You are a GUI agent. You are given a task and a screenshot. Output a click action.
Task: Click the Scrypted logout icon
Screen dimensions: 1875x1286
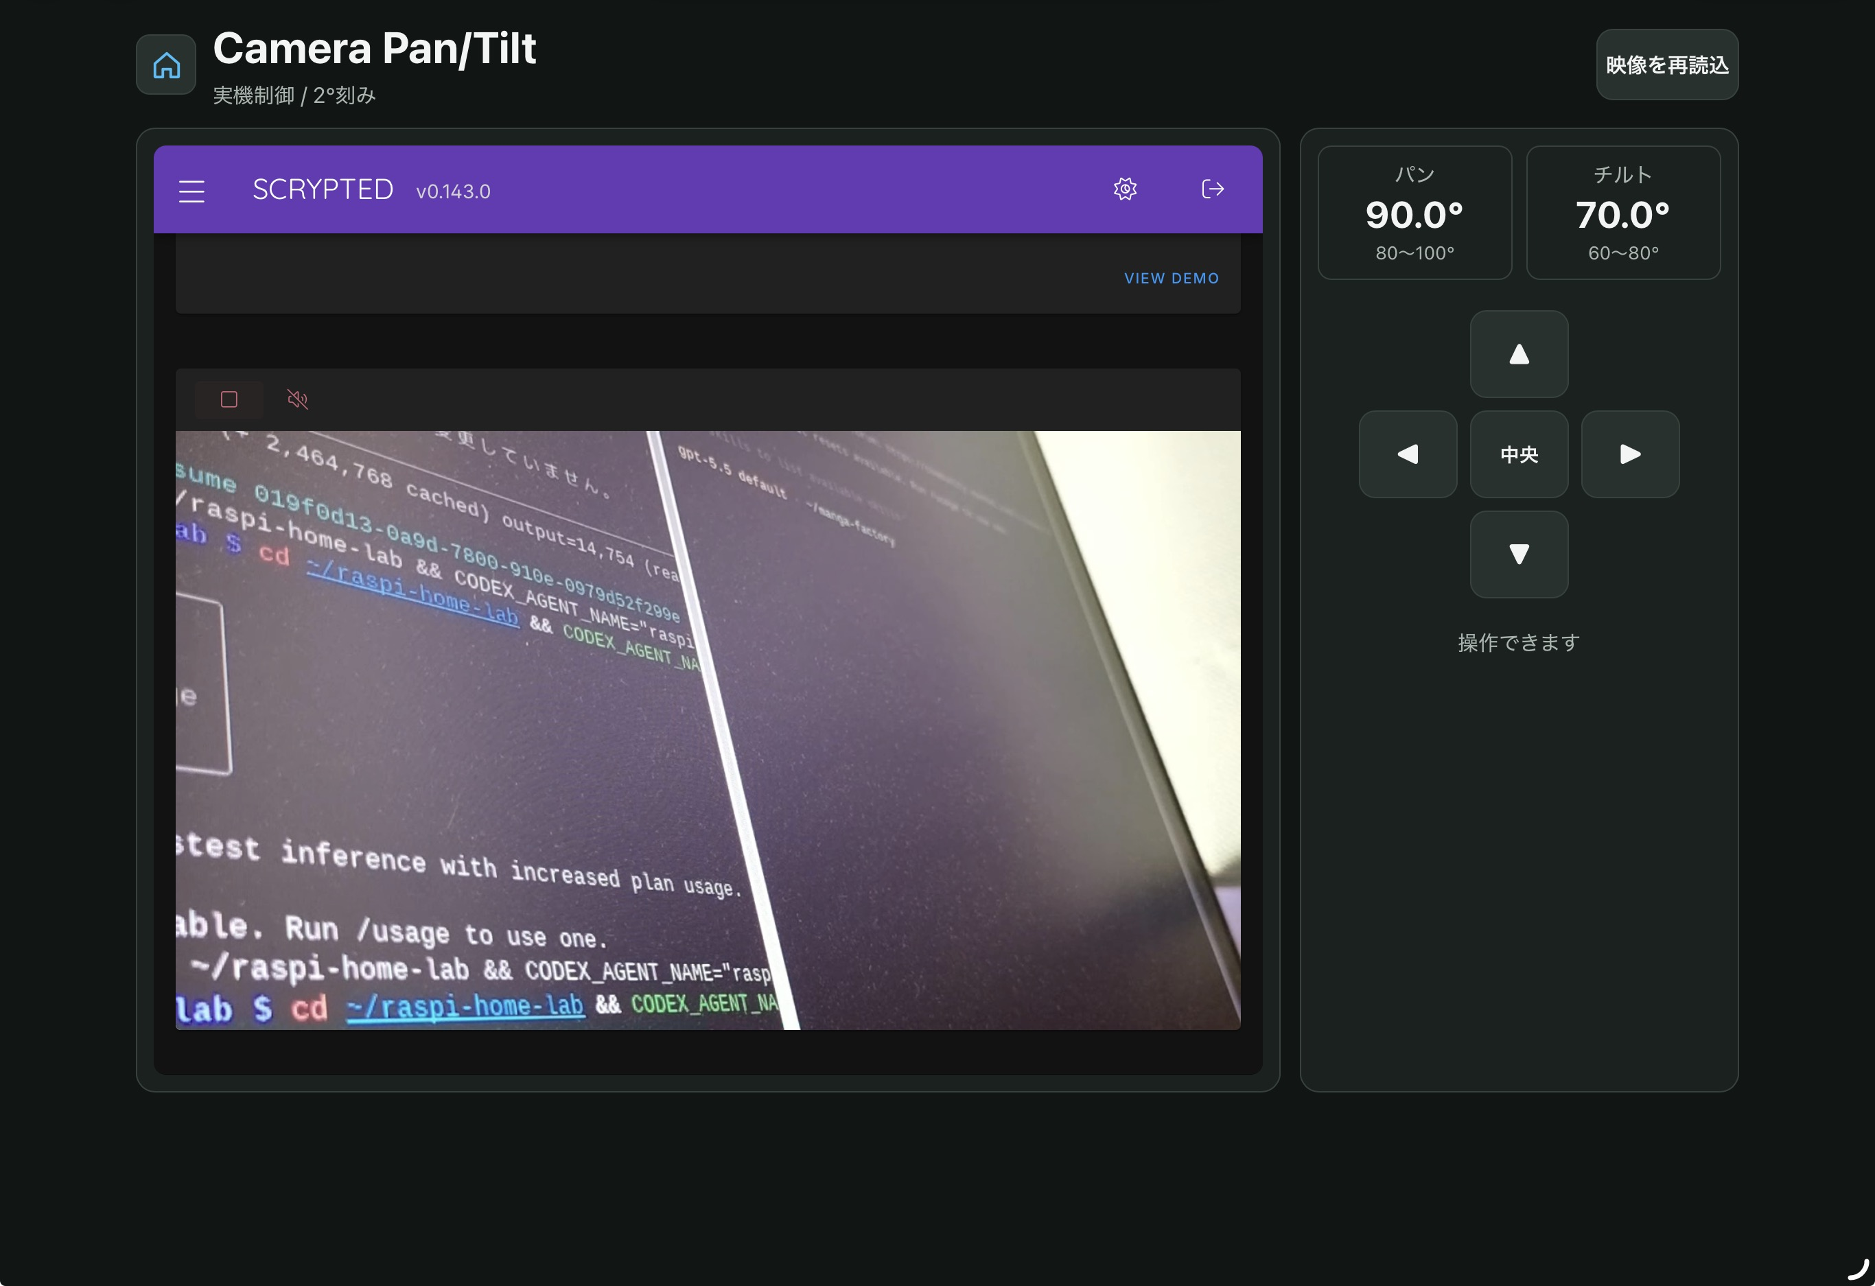coord(1213,189)
